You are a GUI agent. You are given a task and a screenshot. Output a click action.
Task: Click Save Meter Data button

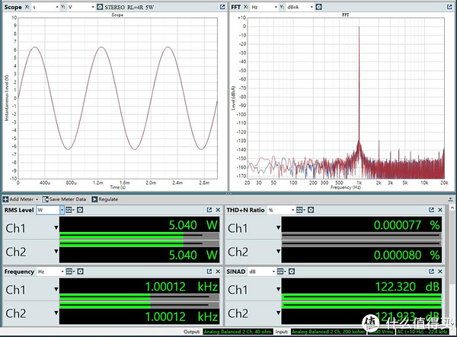click(x=65, y=199)
